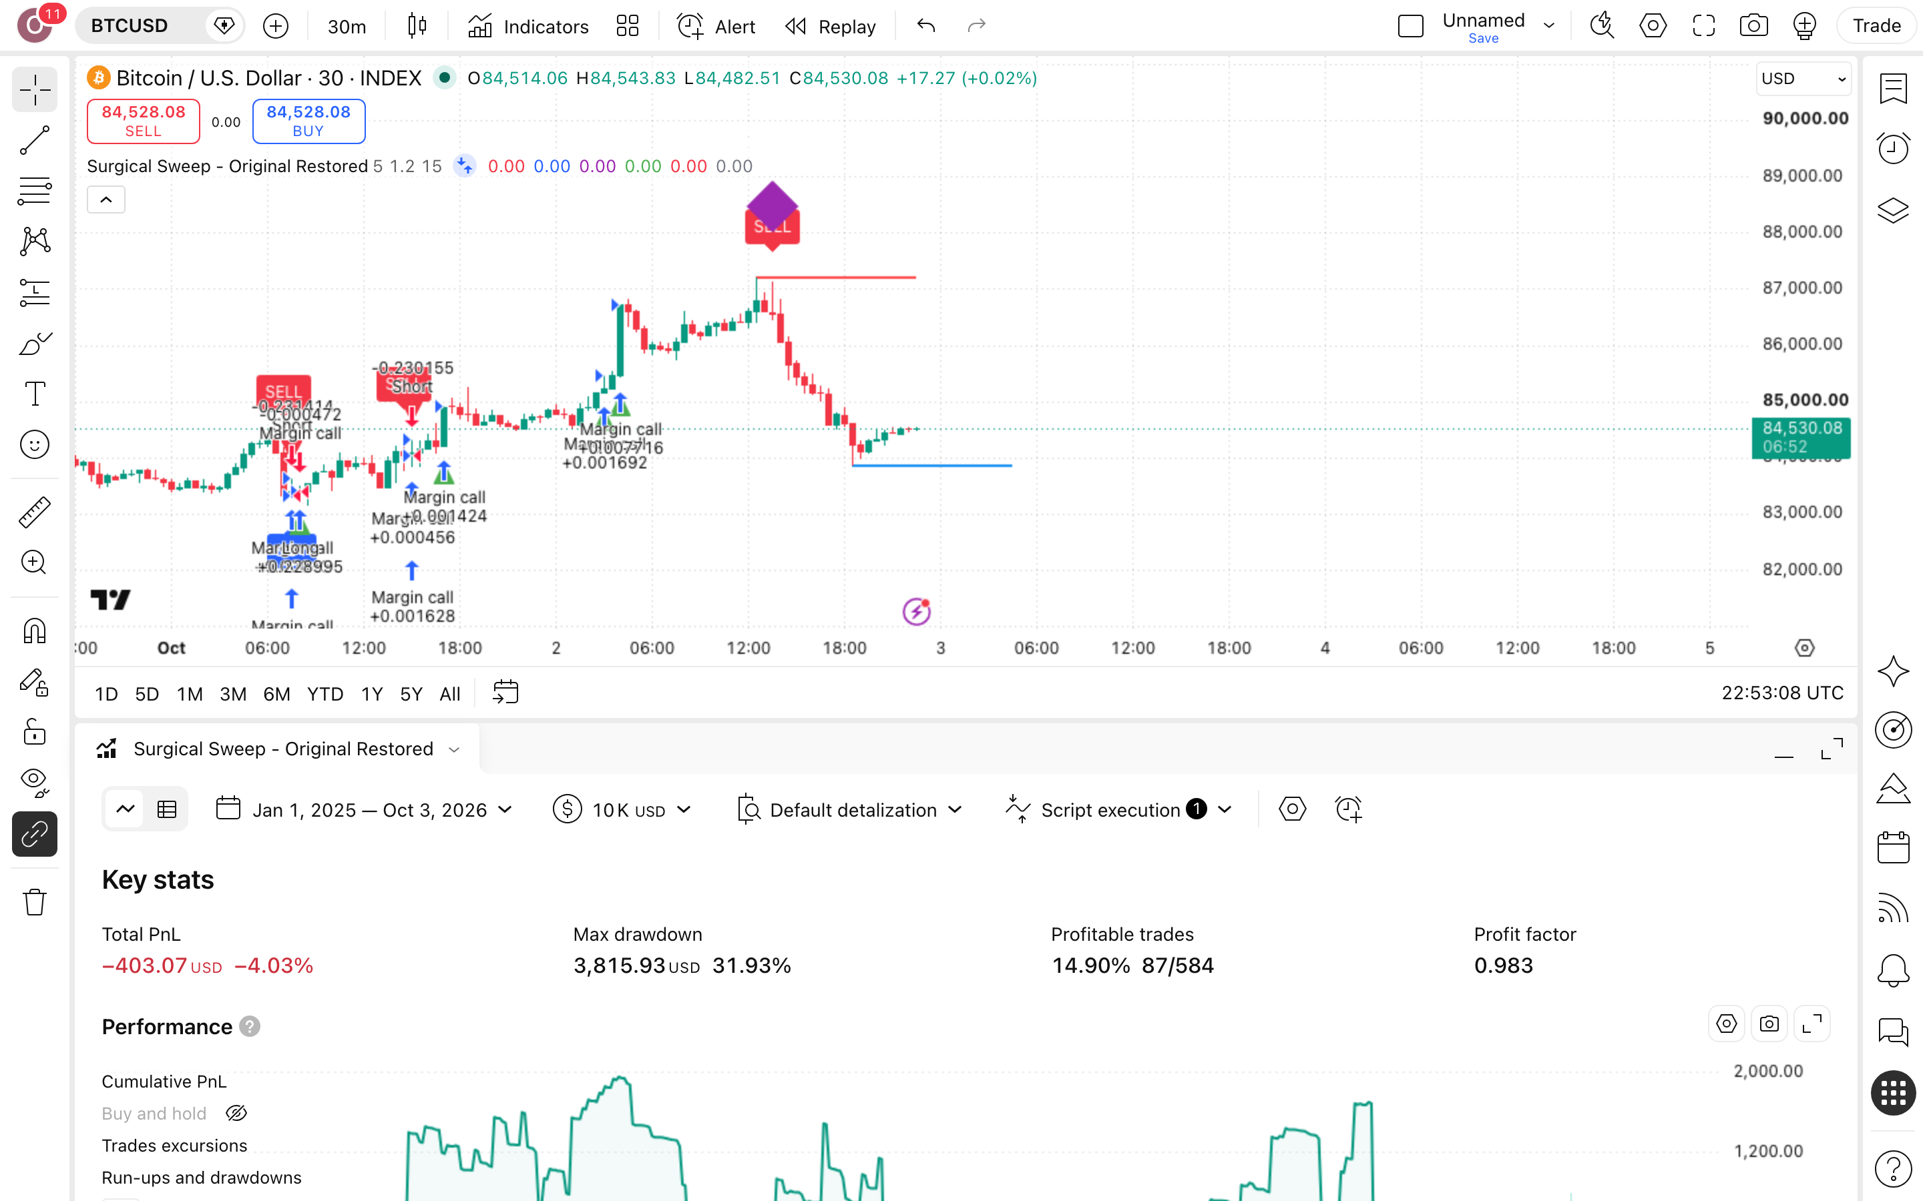Viewport: 1923px width, 1201px height.
Task: Select the All time range
Action: tap(450, 694)
